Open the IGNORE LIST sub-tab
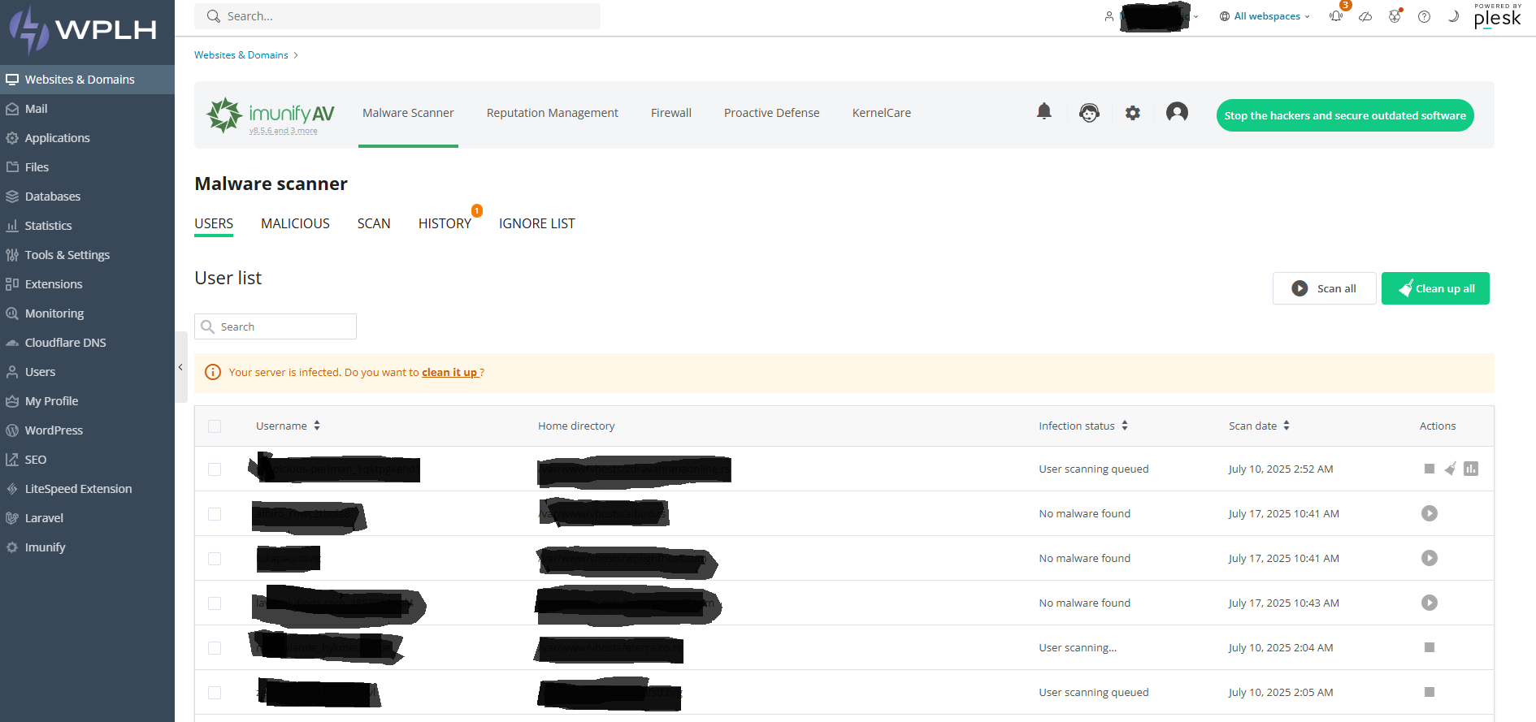Image resolution: width=1536 pixels, height=722 pixels. [537, 223]
